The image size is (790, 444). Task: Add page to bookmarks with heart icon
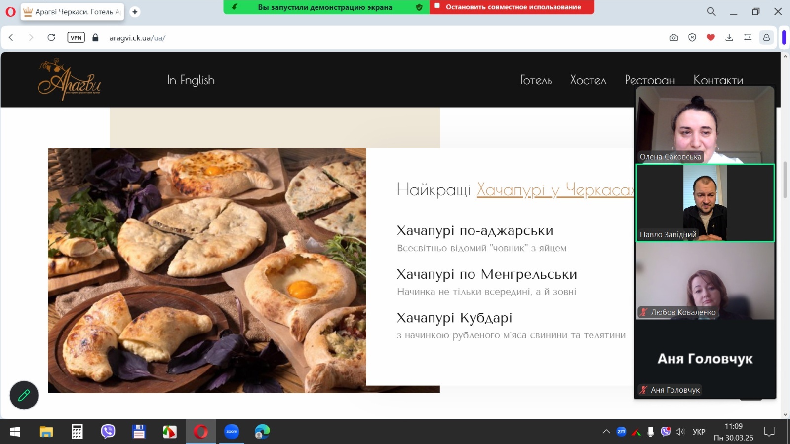pos(711,37)
